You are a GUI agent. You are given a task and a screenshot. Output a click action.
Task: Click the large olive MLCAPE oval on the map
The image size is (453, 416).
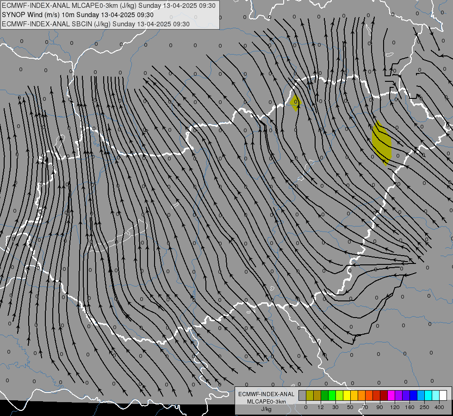[x=381, y=143]
